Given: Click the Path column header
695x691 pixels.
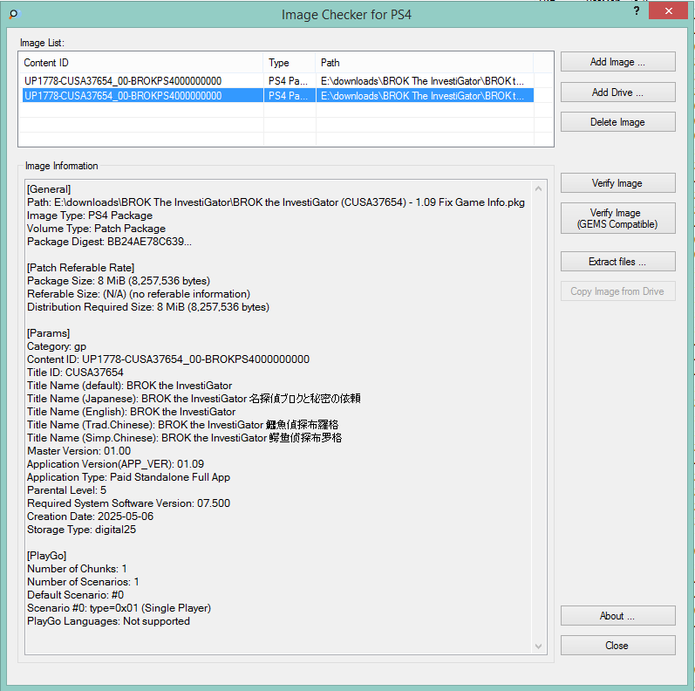Looking at the screenshot, I should tap(424, 63).
